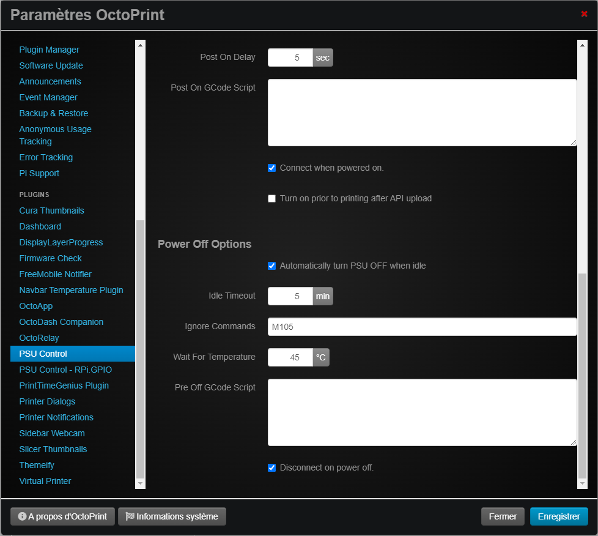
Task: Select Printer Dialogs plugin
Action: pos(47,401)
